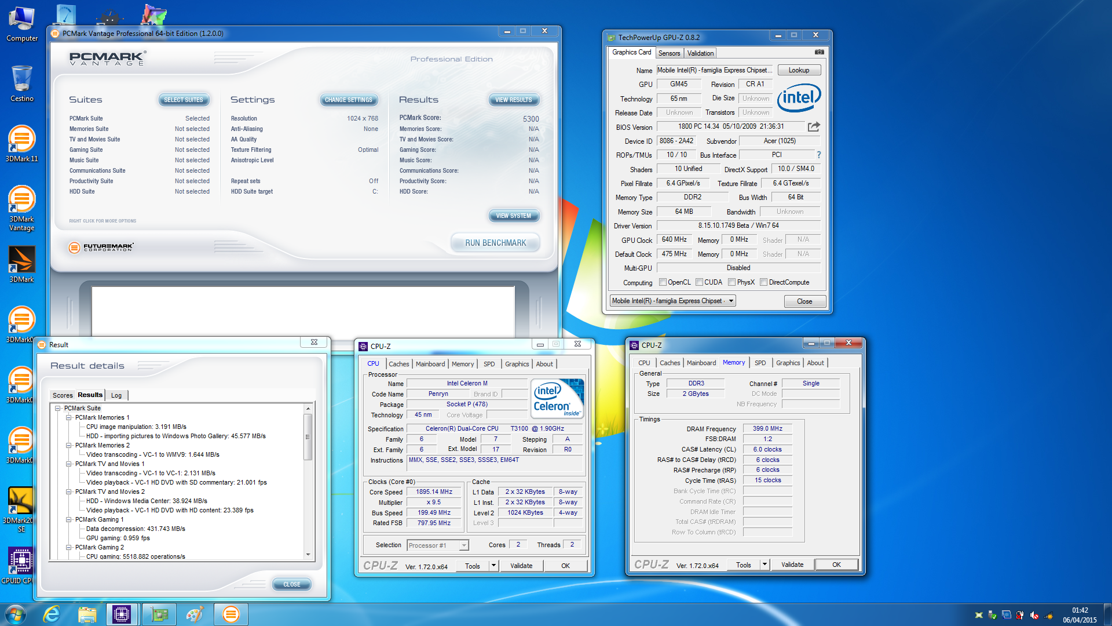Open the Mainboard tab in CPU-Z Memory window
1112x626 pixels.
pos(701,363)
